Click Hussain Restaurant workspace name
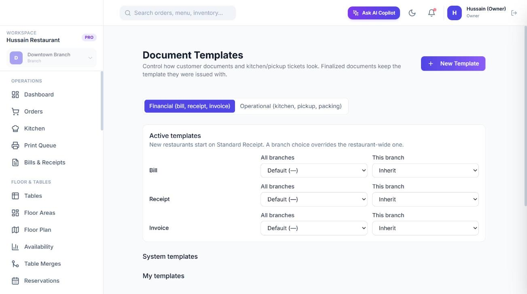Screen dimensions: 527x294 tap(33, 40)
